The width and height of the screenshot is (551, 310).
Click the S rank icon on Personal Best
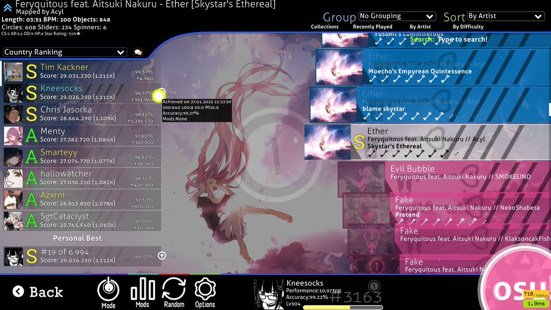[31, 257]
